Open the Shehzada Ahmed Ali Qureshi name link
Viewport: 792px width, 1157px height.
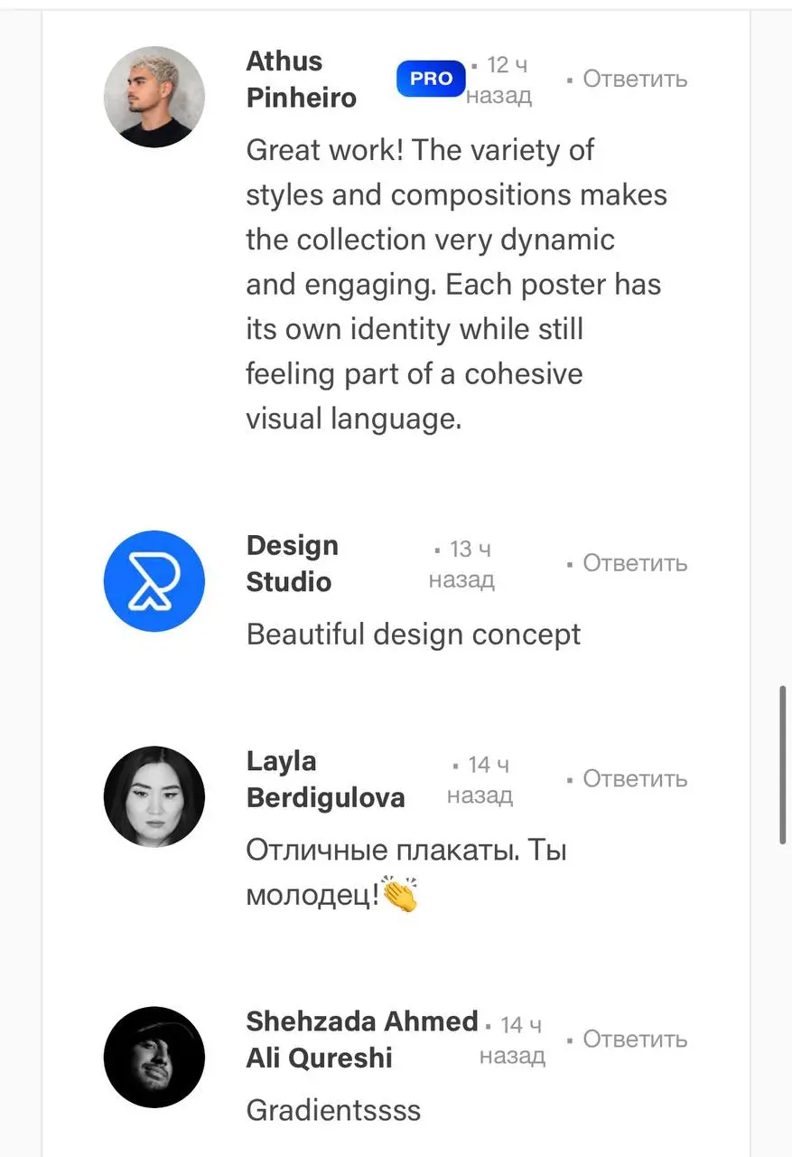pyautogui.click(x=362, y=1039)
